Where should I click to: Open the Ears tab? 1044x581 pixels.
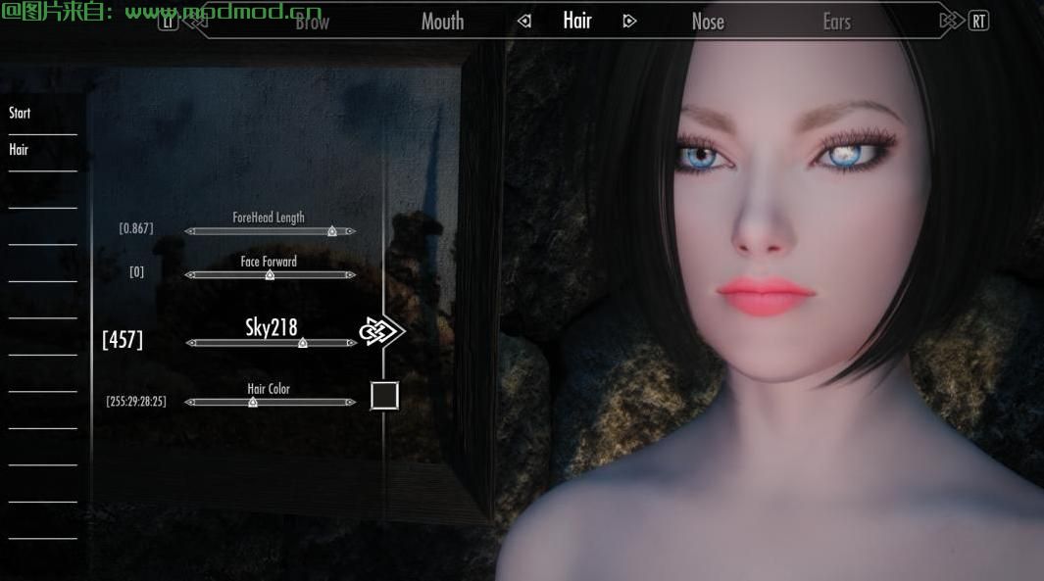point(836,22)
